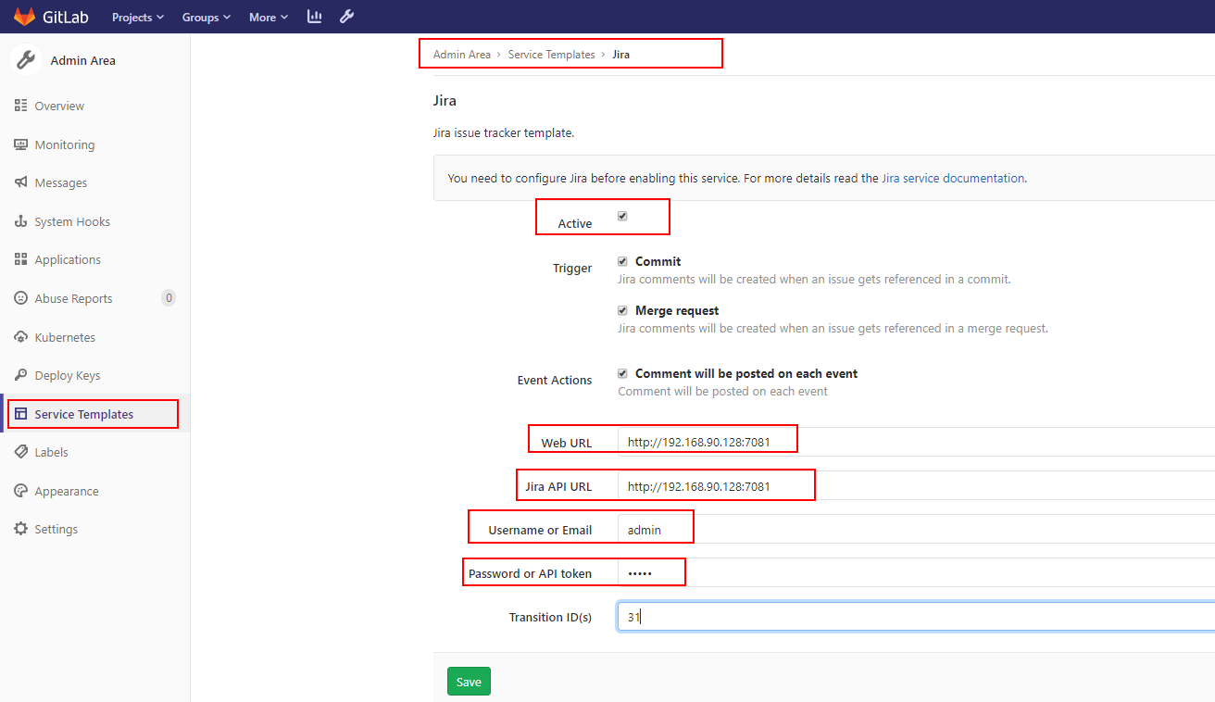Click into the Web URL field

916,442
